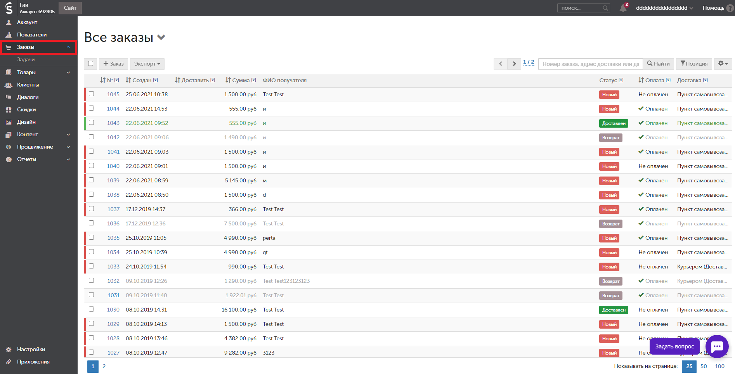Sort by Доставить column arrows

click(177, 80)
